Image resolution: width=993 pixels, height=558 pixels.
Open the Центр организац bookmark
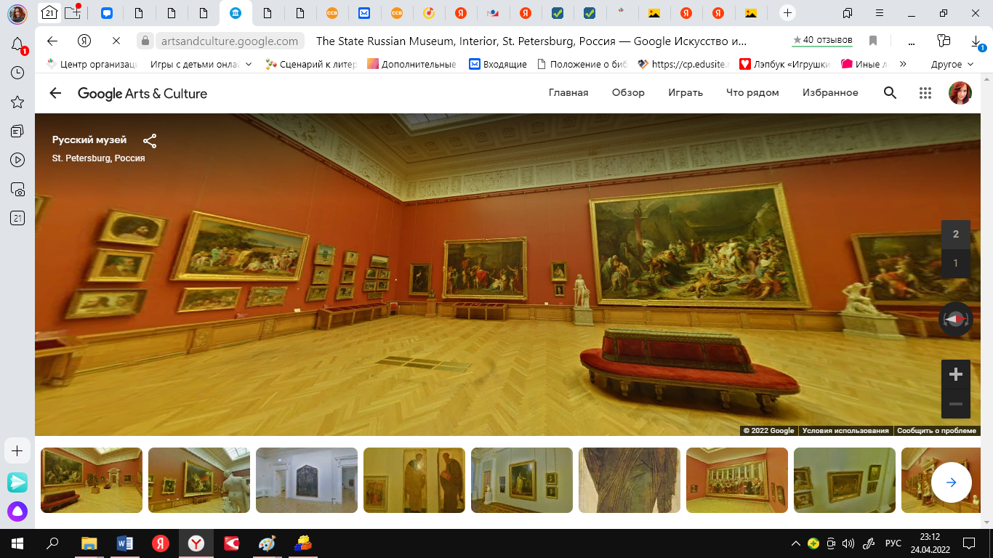(92, 64)
